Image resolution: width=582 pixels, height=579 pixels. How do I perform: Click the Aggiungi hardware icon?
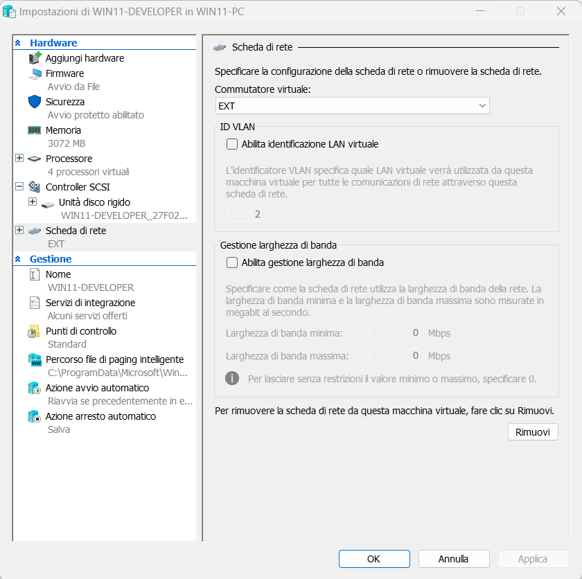pos(35,58)
